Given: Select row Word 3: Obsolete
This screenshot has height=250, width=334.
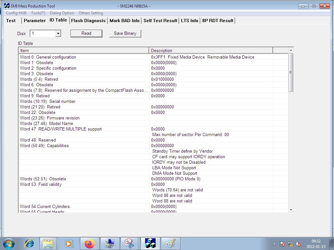Looking at the screenshot, I should pos(153,74).
